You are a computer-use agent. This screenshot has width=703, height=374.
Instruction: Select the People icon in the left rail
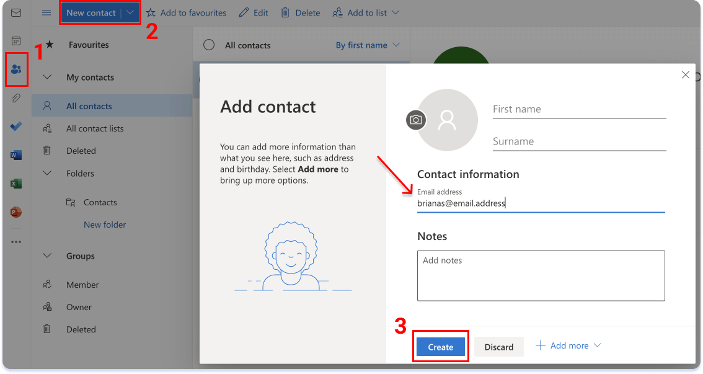[15, 69]
